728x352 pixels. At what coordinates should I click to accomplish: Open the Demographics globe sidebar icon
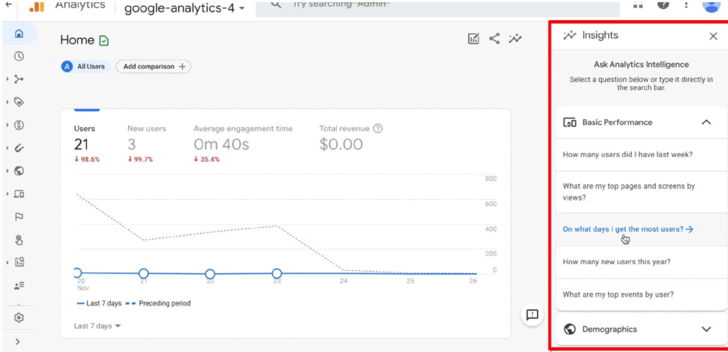19,171
